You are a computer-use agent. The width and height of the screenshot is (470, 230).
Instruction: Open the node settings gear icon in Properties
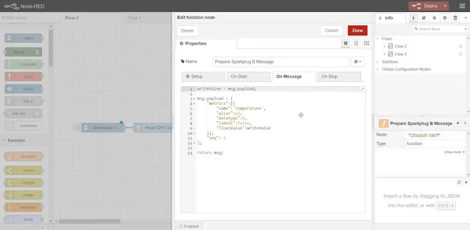coord(345,43)
